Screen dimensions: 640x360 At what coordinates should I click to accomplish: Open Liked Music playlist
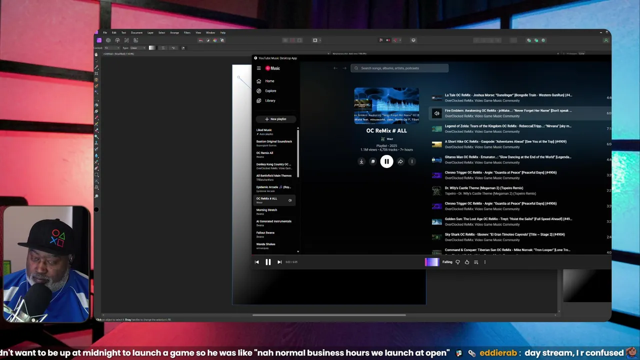pos(275,132)
